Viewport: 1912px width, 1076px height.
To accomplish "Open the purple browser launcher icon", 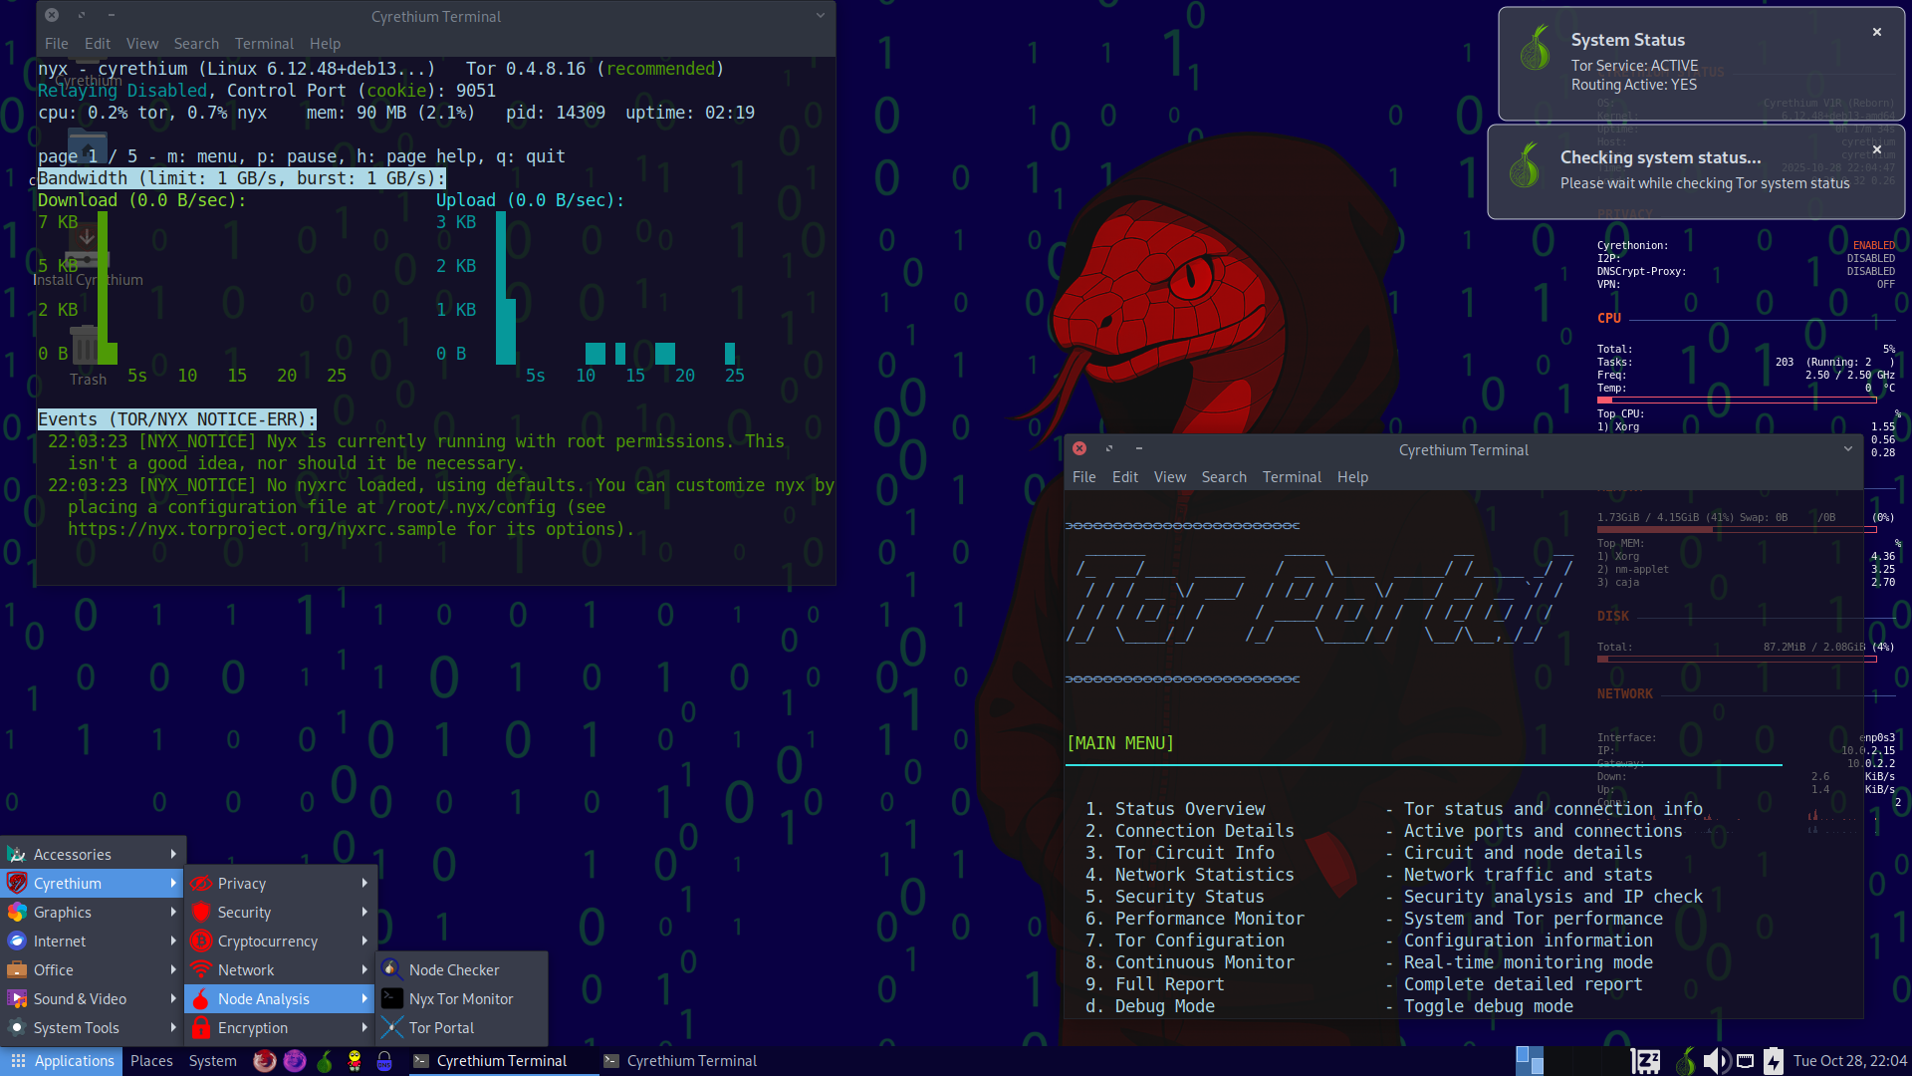I will pos(295,1061).
